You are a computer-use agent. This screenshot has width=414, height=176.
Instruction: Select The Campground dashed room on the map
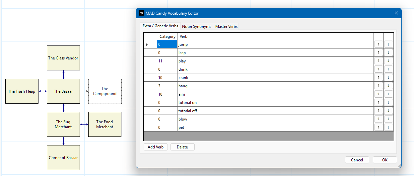pos(105,91)
